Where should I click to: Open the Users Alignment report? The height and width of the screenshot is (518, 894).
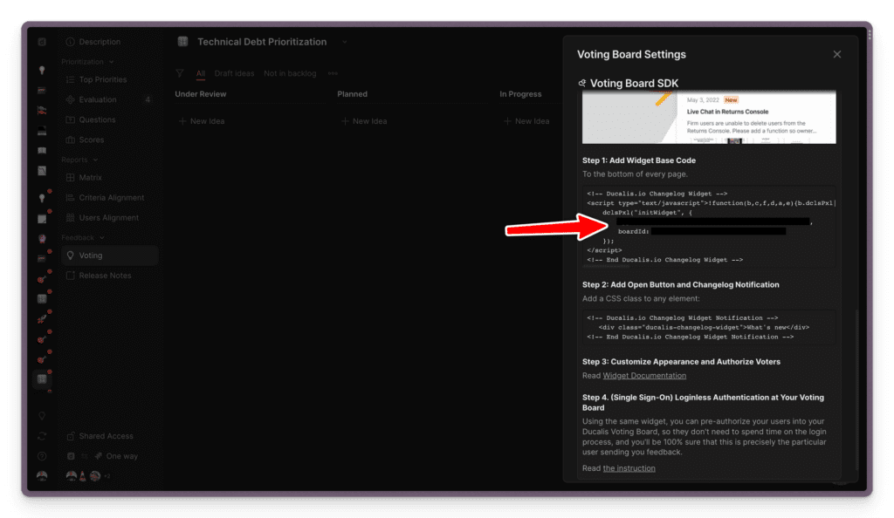(x=109, y=217)
